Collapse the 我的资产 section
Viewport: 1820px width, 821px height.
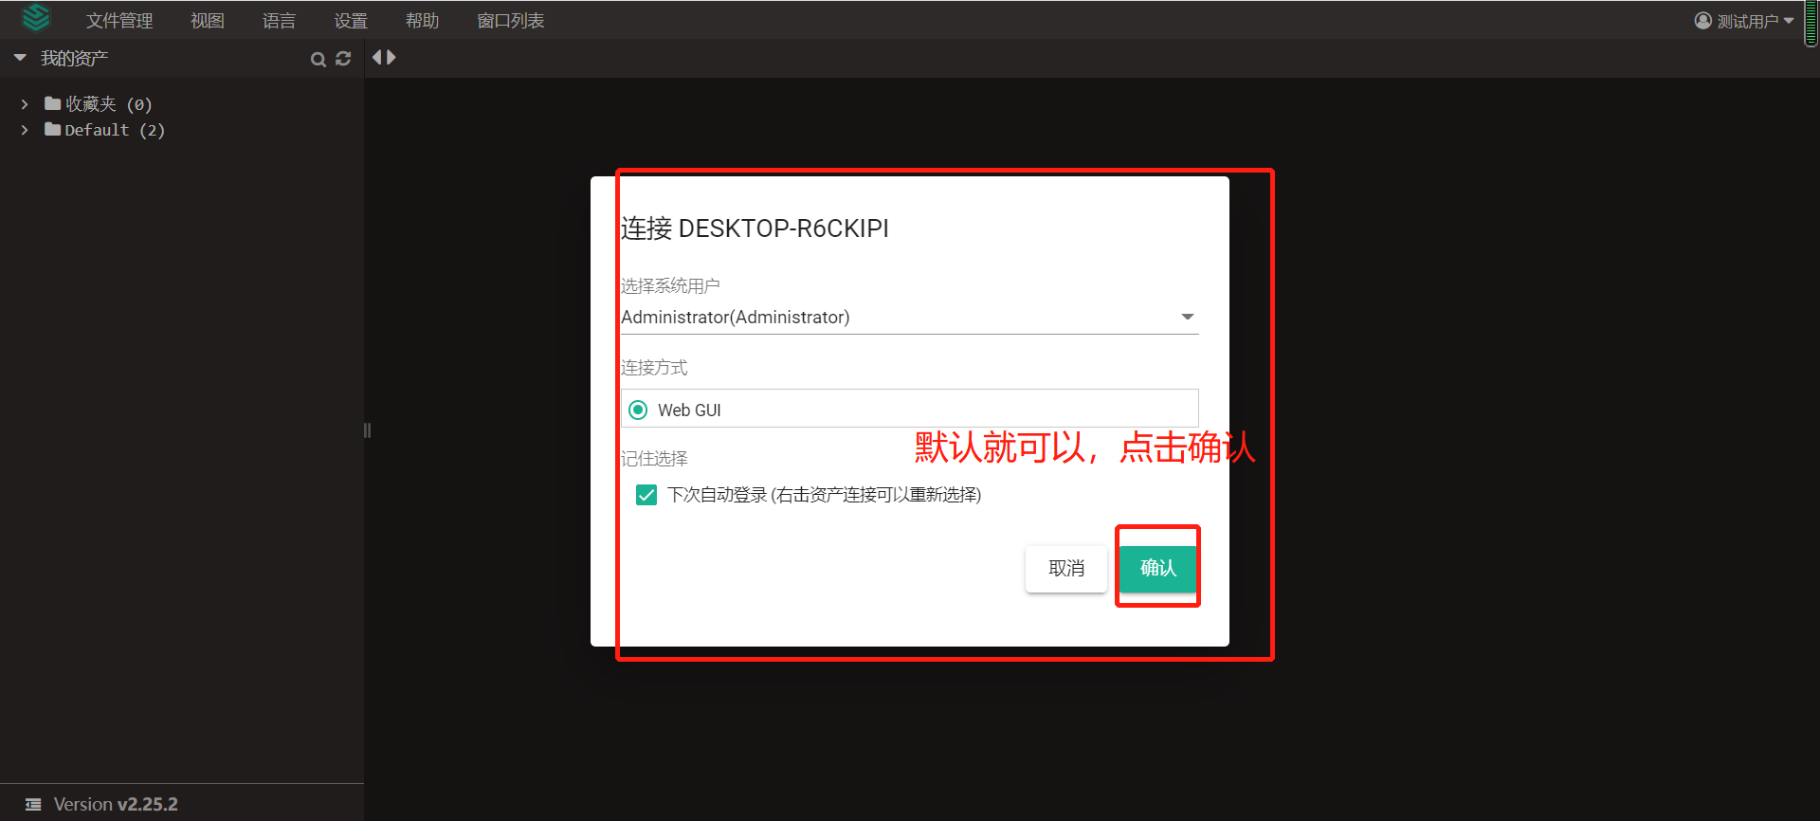[x=20, y=58]
